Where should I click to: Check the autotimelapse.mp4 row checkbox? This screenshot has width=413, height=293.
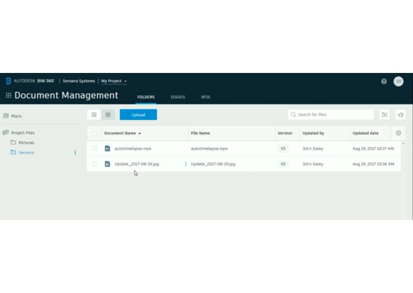tap(94, 148)
